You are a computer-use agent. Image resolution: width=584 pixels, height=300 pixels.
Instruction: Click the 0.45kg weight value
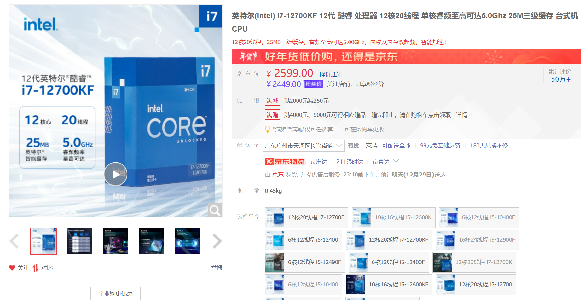point(273,191)
